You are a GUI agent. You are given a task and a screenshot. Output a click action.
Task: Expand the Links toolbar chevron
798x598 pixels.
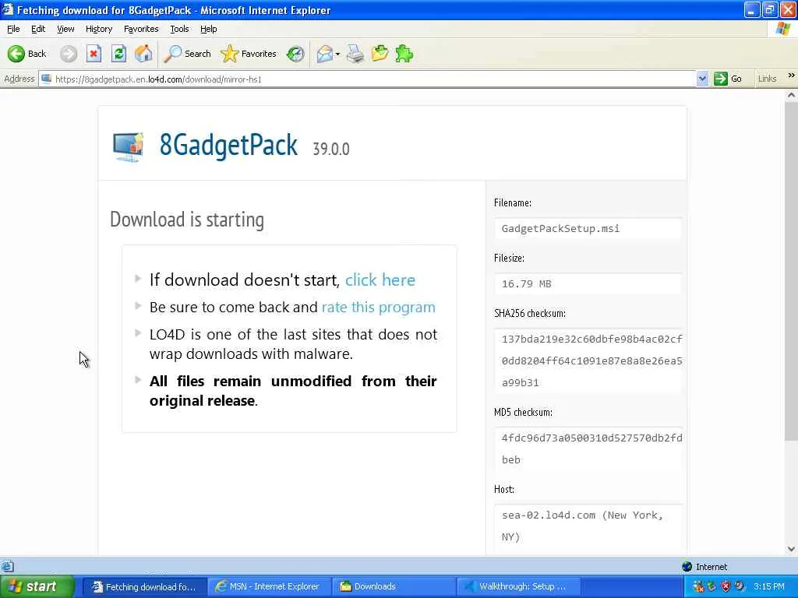792,76
